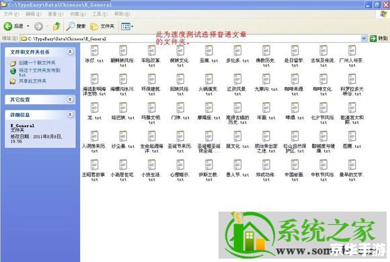Screen dimensions: 390x262
Task: Select the 玛雅文明.txt file
Action: 152,114
